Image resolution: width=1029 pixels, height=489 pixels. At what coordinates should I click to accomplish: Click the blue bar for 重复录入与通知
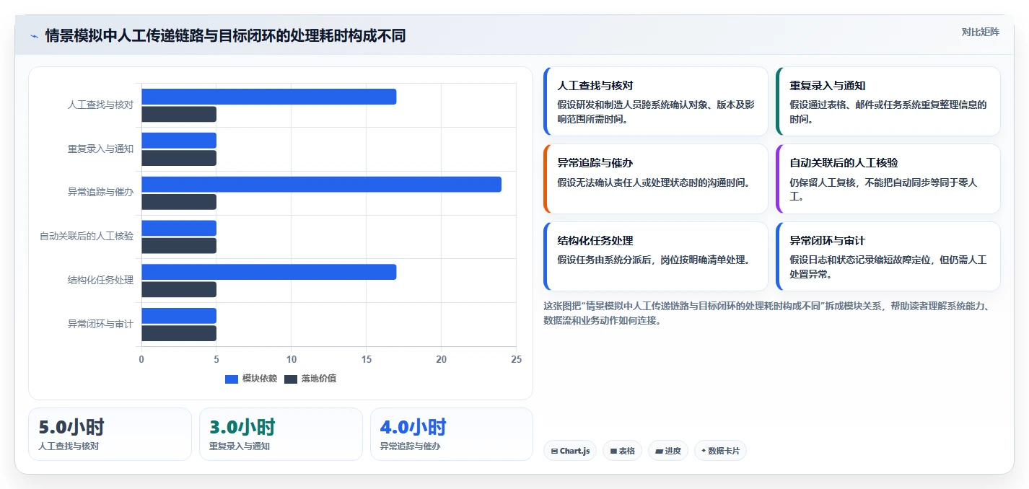pos(179,141)
